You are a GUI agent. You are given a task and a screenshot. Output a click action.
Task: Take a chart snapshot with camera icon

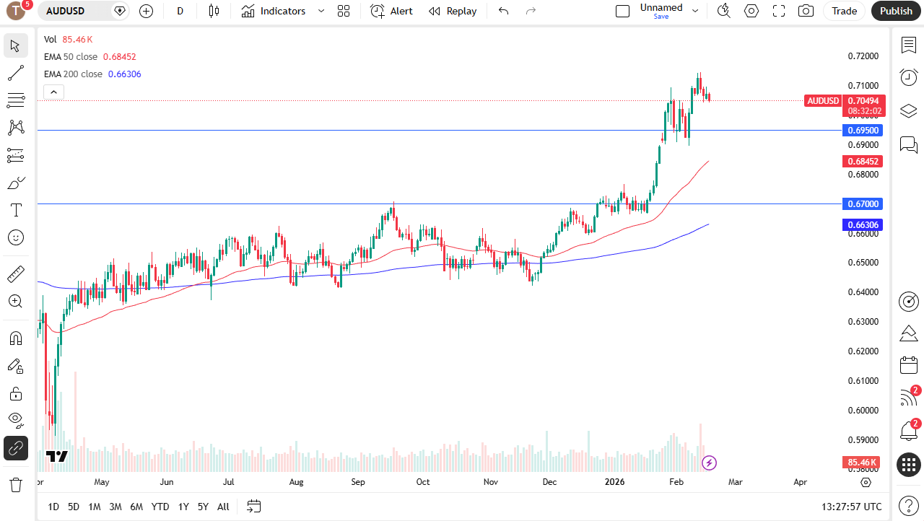[806, 11]
